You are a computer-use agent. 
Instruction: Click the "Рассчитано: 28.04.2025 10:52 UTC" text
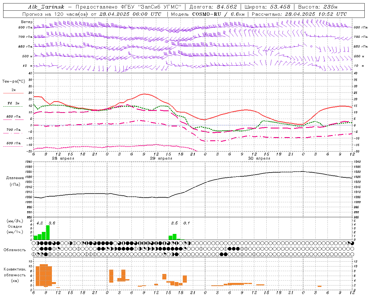tap(299, 14)
